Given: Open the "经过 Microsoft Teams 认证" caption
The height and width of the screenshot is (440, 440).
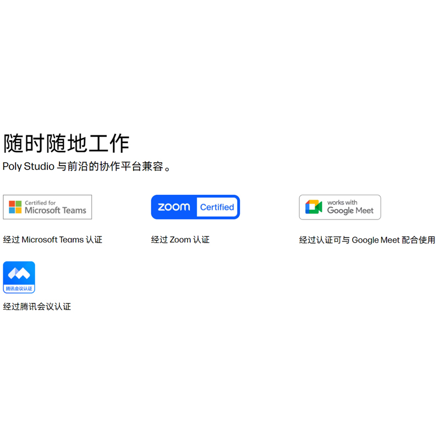Looking at the screenshot, I should 53,240.
